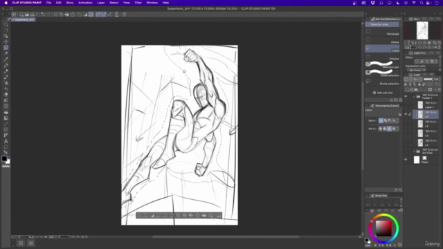This screenshot has height=249, width=443.
Task: Open the Animation menu
Action: [x=85, y=3]
